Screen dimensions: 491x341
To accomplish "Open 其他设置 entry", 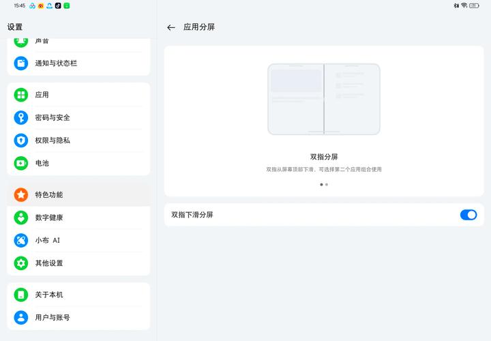I will 78,263.
